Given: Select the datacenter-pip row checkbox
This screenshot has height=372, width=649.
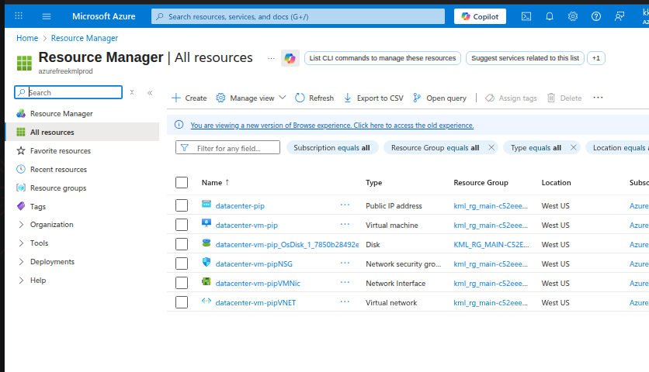Looking at the screenshot, I should click(182, 205).
